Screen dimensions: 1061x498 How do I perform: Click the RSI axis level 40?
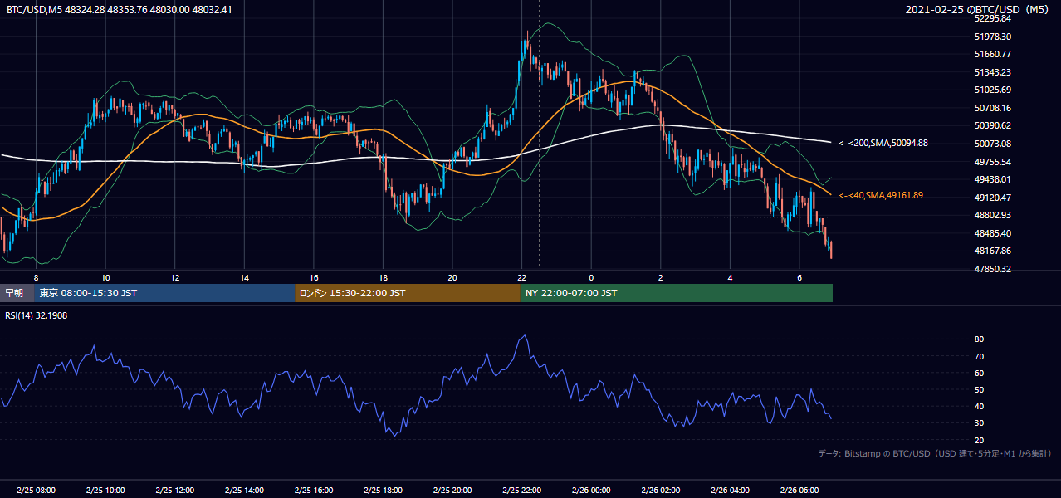979,406
